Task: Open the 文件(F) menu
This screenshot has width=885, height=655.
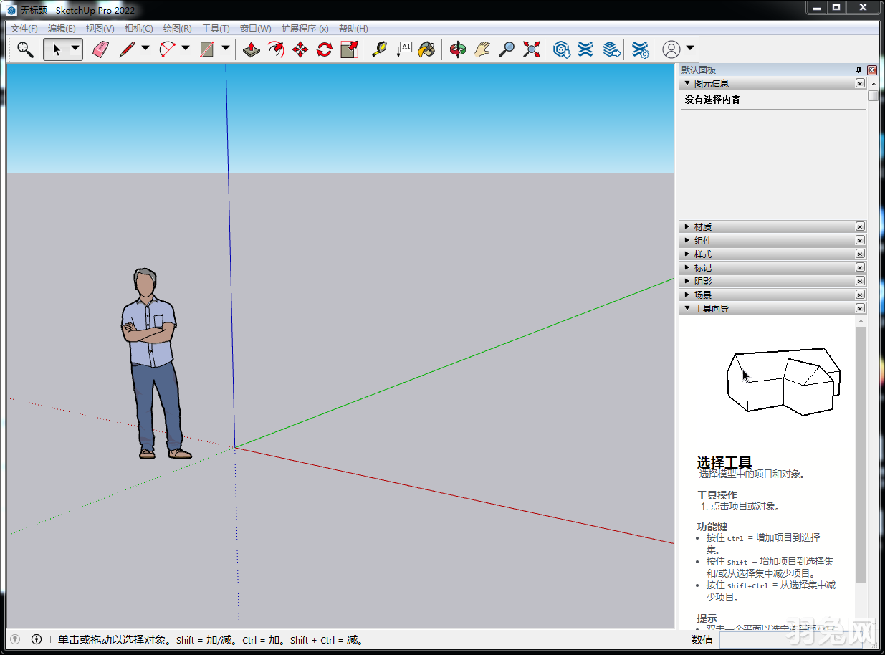Action: coord(23,28)
